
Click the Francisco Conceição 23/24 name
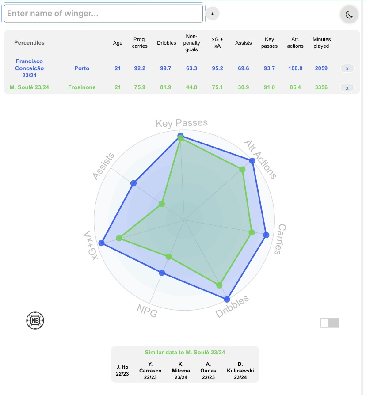click(x=29, y=68)
